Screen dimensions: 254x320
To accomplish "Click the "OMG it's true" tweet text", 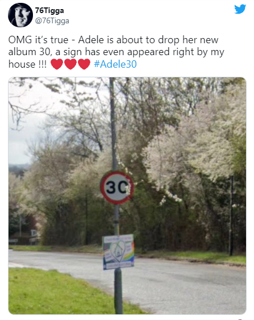I will (38, 40).
